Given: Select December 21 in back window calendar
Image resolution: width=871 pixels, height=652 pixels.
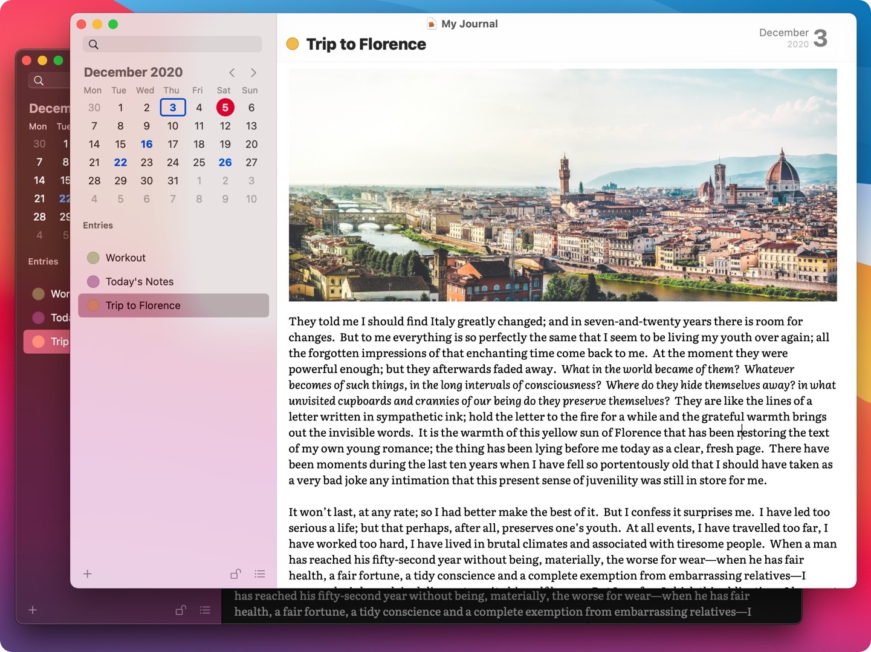Looking at the screenshot, I should point(39,198).
